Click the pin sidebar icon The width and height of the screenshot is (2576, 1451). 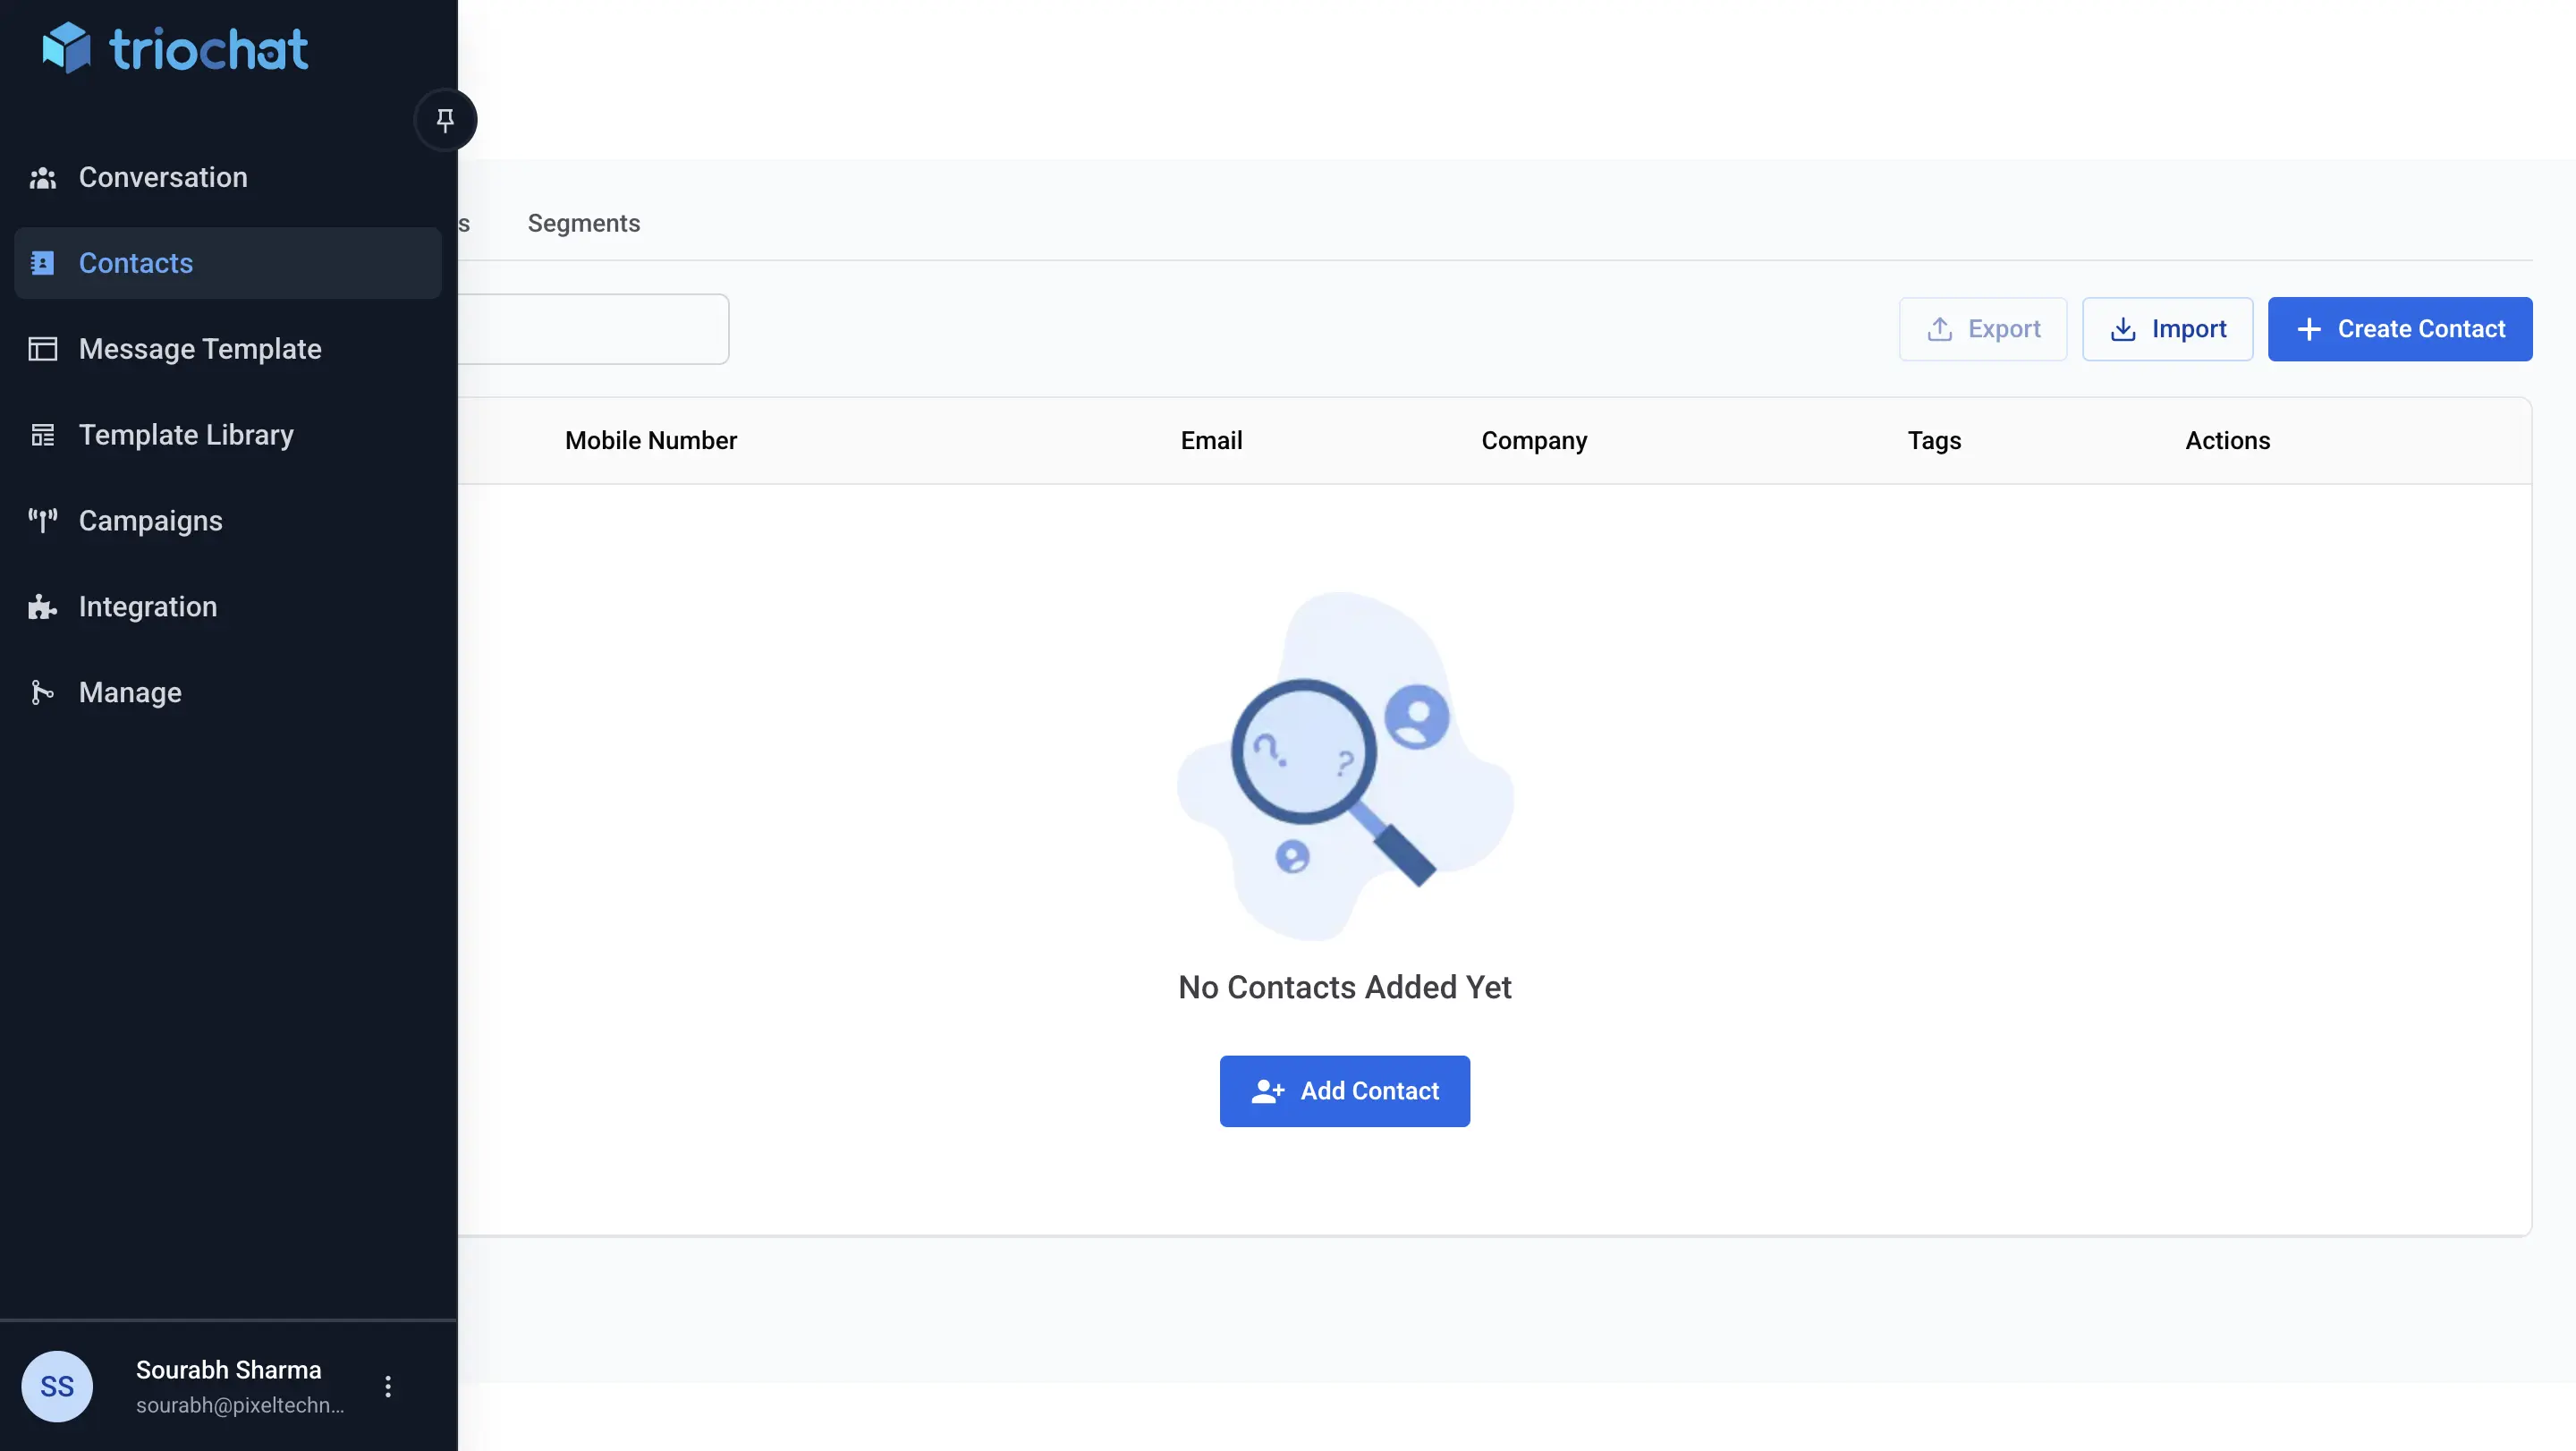(445, 120)
